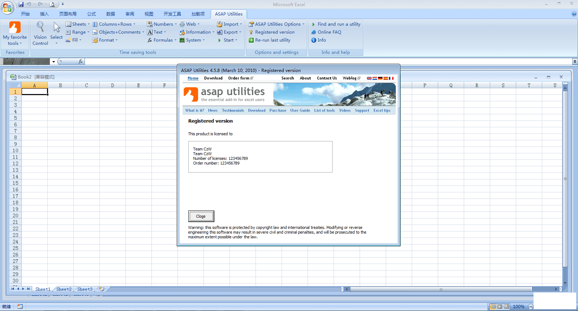Click the Print Preview icon in quick access toolbar

(52, 4)
